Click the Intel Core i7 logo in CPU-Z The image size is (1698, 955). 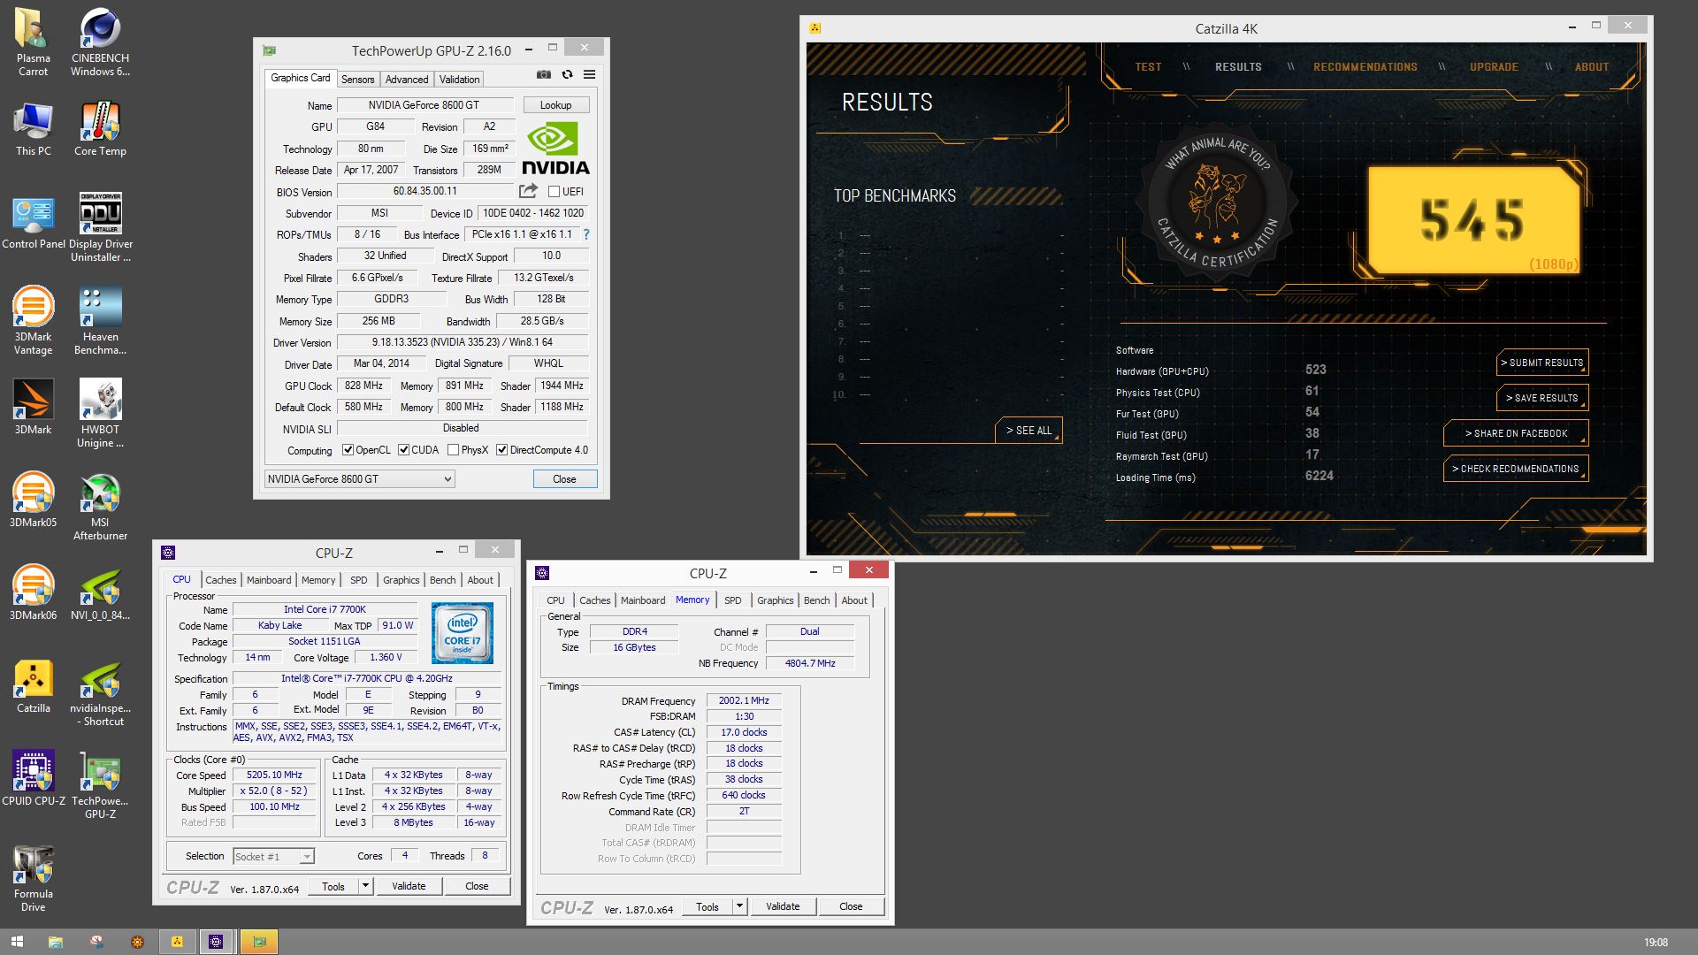click(462, 633)
